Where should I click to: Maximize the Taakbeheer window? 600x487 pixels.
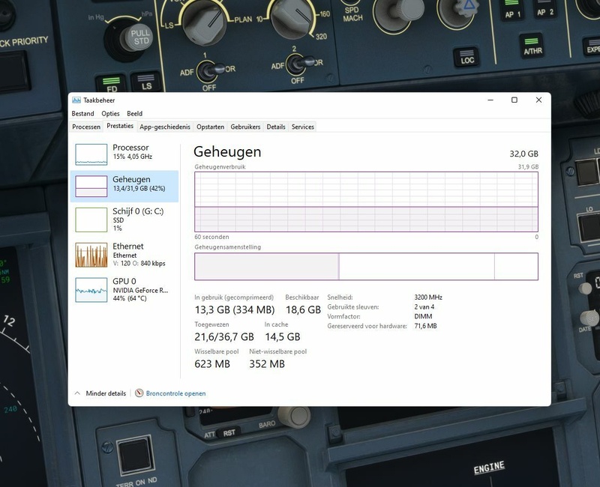click(514, 100)
